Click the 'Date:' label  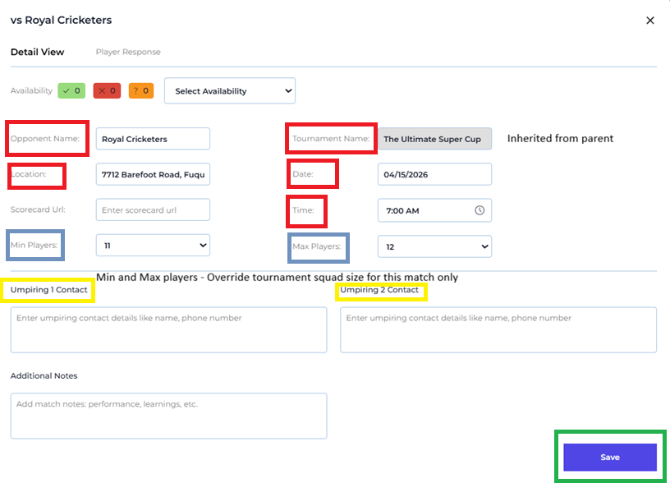pyautogui.click(x=303, y=174)
